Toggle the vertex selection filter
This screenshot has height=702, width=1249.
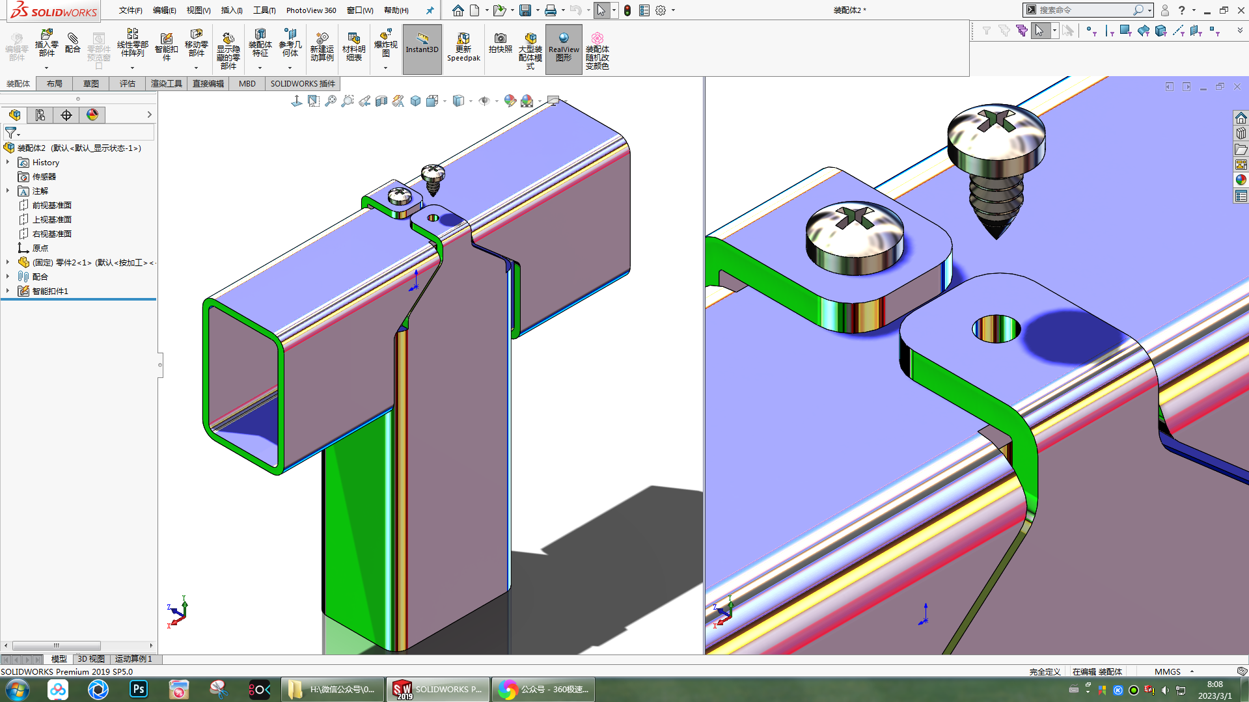(1091, 31)
